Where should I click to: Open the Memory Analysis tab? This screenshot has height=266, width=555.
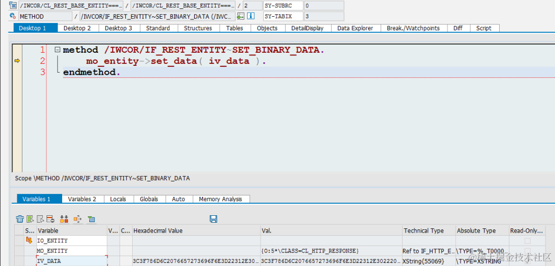(220, 199)
